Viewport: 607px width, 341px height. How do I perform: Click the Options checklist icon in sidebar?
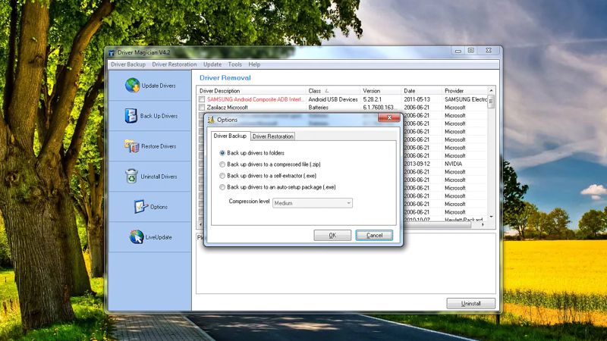pos(141,206)
